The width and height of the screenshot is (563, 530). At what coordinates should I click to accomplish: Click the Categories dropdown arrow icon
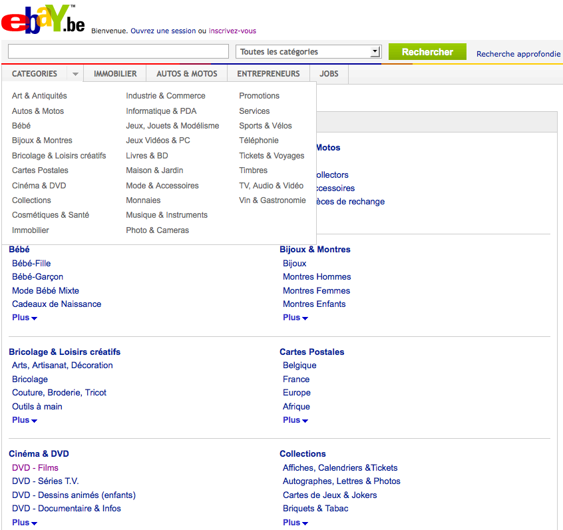point(76,75)
